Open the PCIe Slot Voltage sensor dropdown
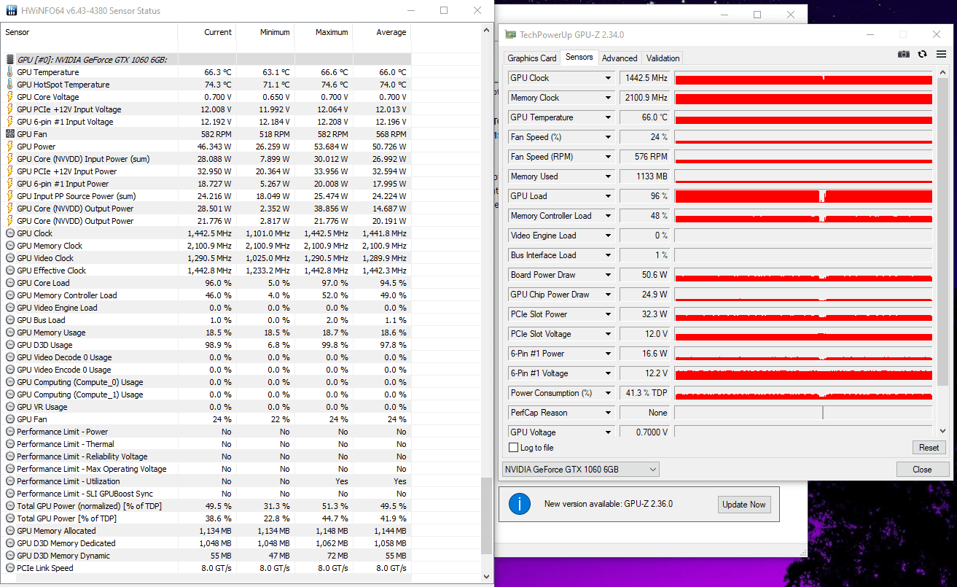The image size is (957, 587). coord(608,334)
